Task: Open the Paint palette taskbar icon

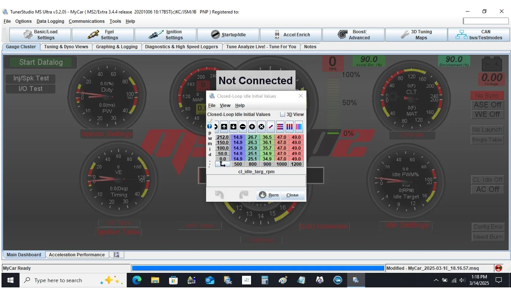Action: tap(283, 280)
